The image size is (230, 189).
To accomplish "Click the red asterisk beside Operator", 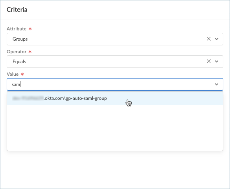I will [x=30, y=52].
